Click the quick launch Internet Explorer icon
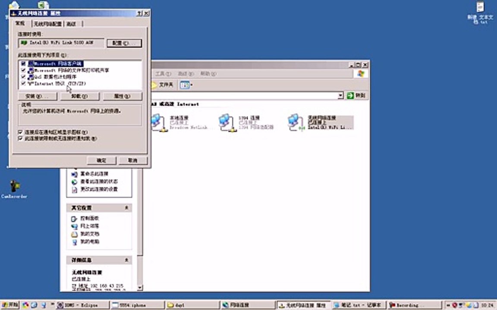 (x=34, y=305)
